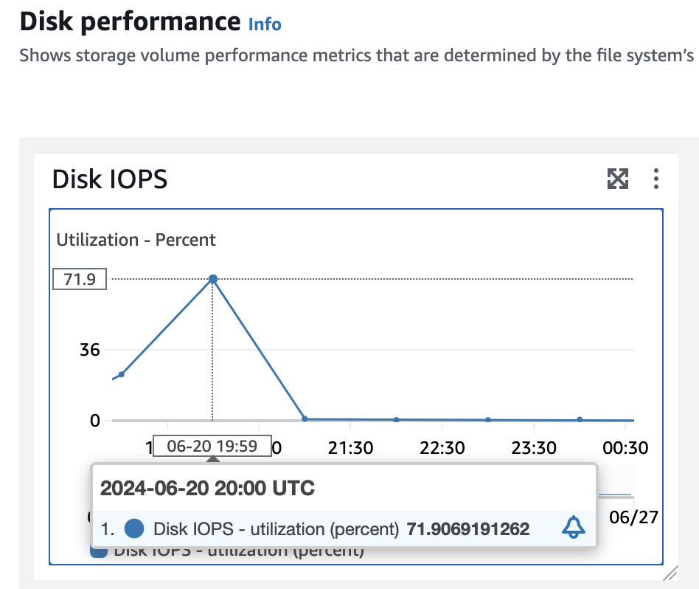This screenshot has width=699, height=589.
Task: Click the Disk IOPS widget title
Action: 110,179
